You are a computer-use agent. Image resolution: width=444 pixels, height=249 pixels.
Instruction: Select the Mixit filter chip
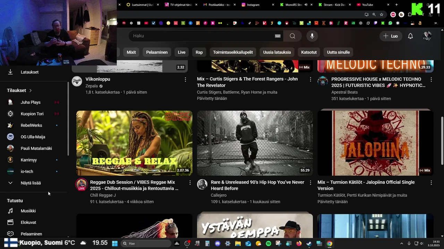tap(131, 52)
